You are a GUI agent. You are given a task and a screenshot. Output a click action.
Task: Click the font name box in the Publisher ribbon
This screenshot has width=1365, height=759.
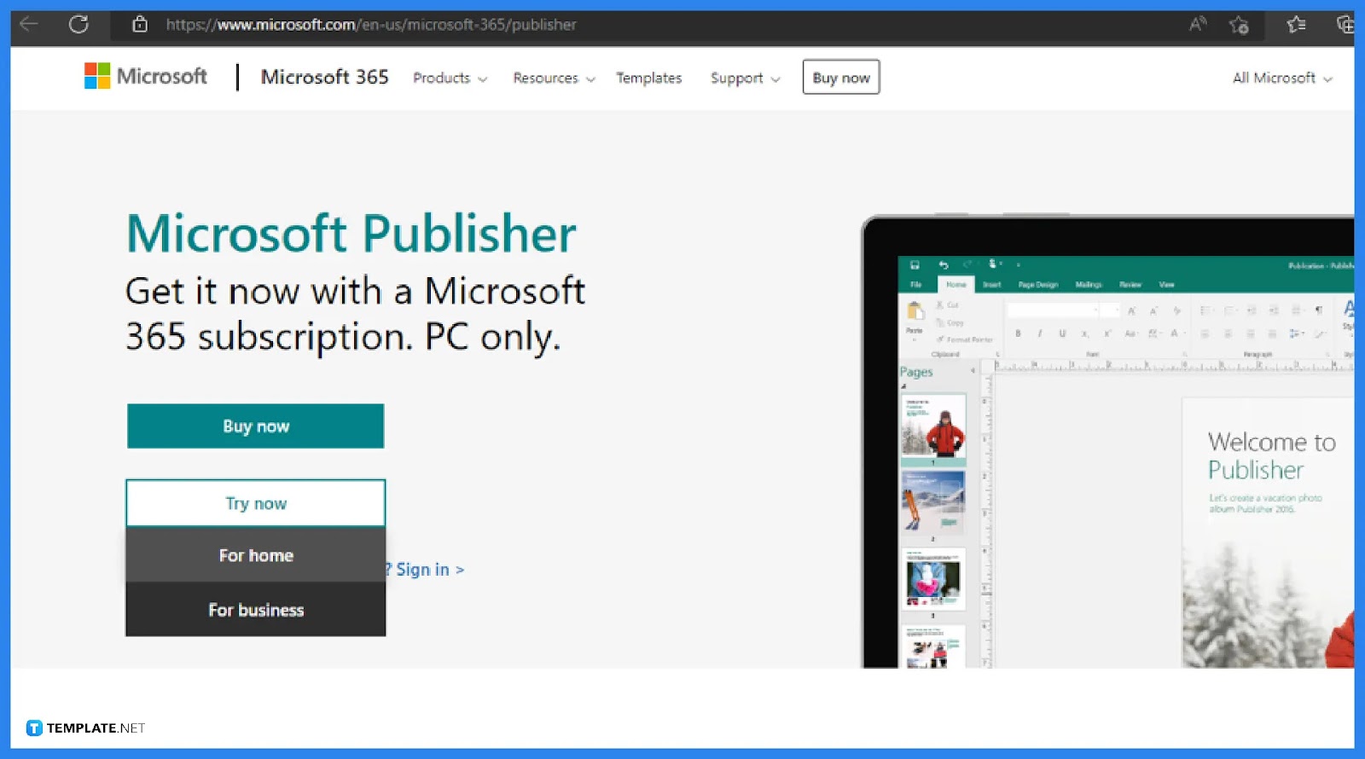pyautogui.click(x=1052, y=310)
